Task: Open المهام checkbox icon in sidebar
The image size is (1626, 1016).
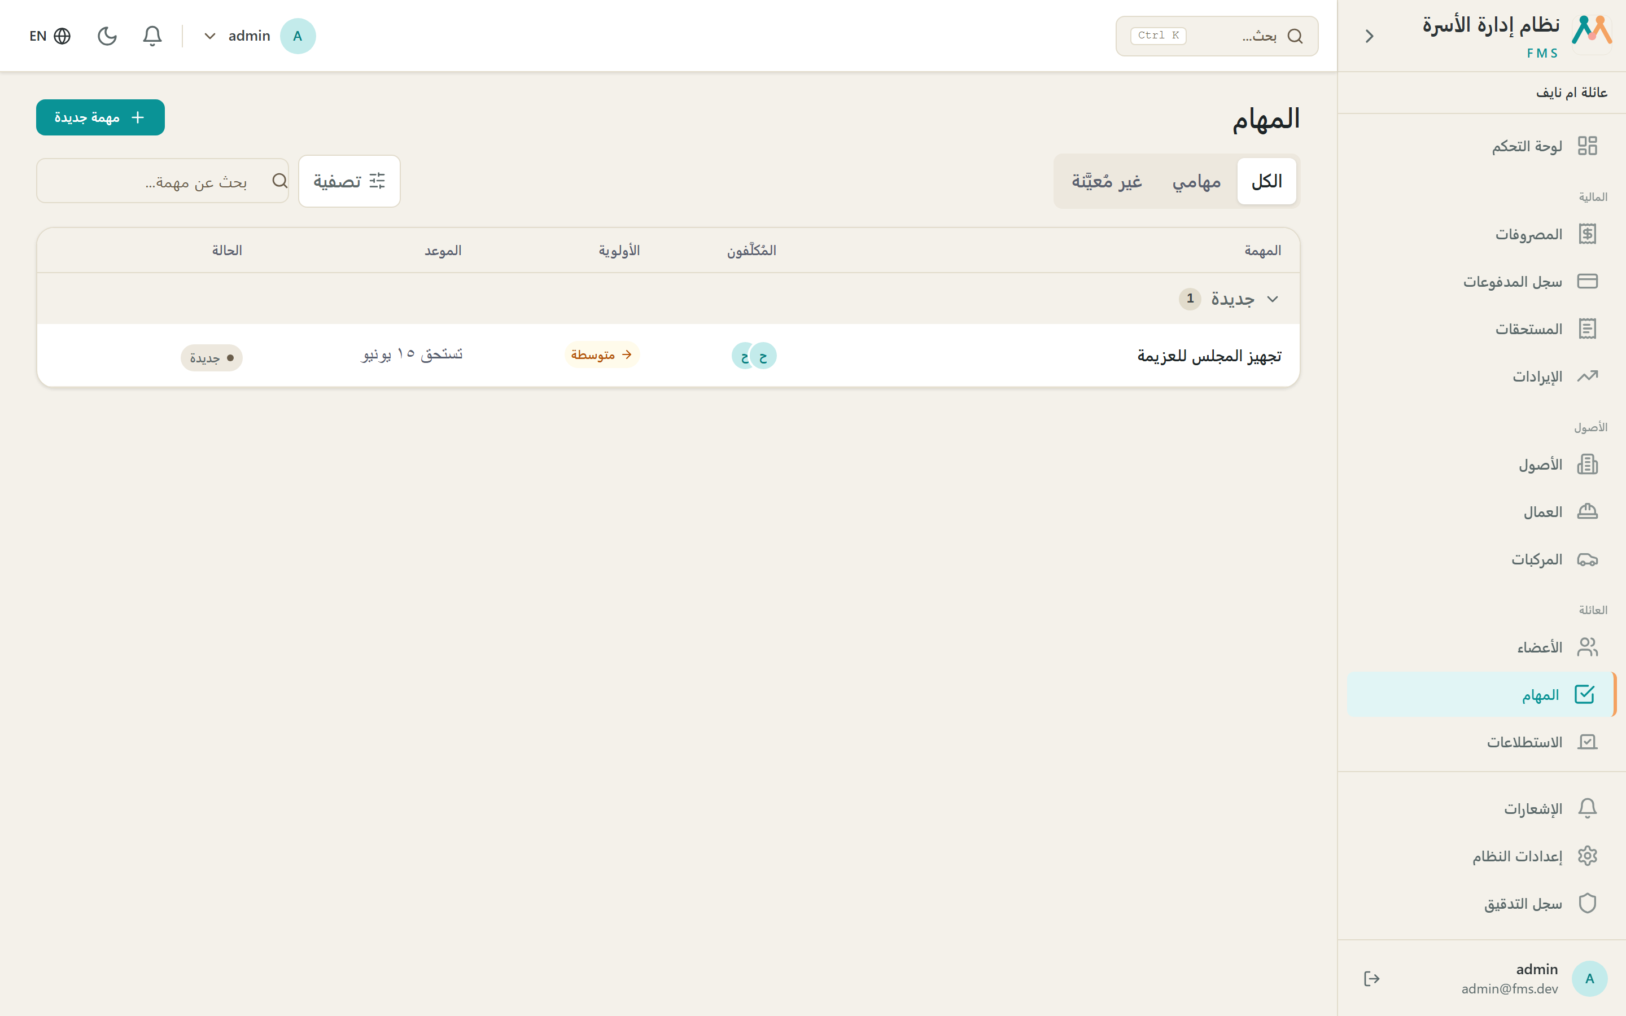Action: point(1584,694)
